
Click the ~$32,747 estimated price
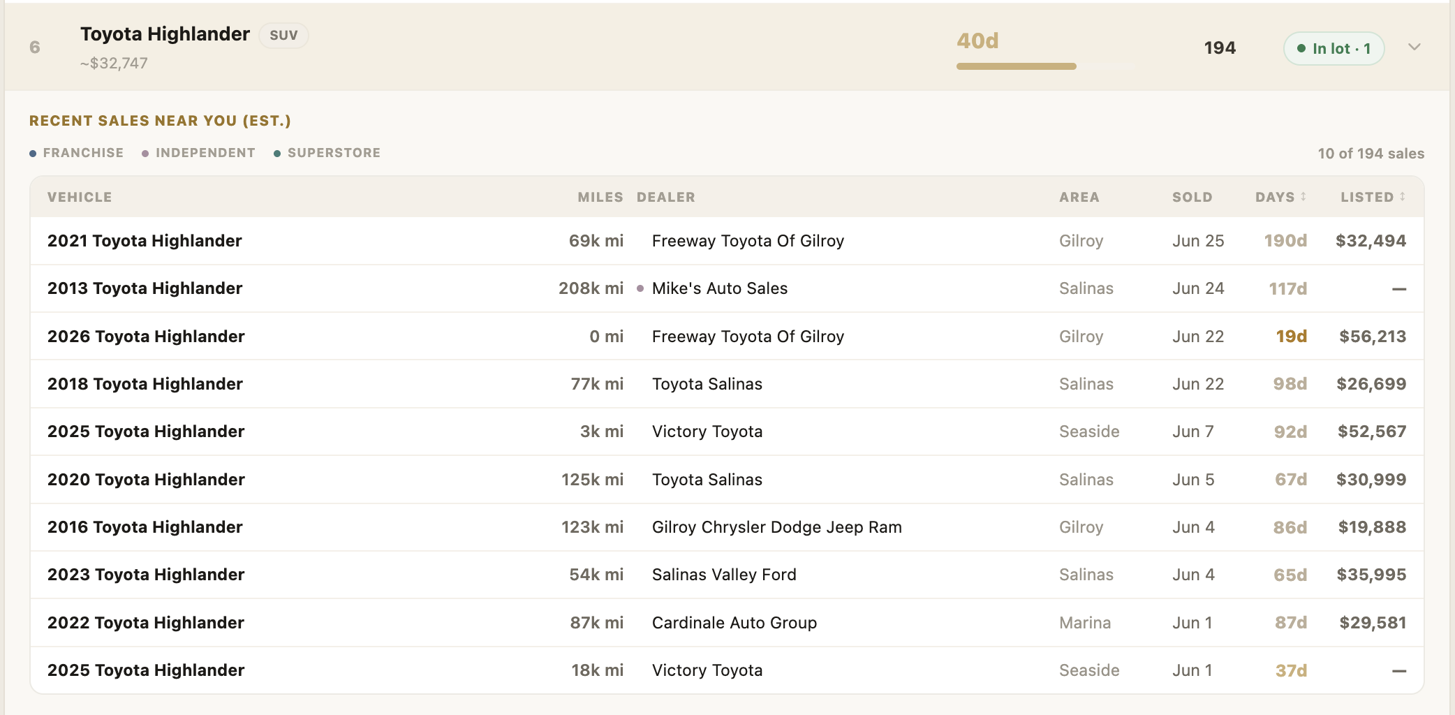tap(114, 63)
